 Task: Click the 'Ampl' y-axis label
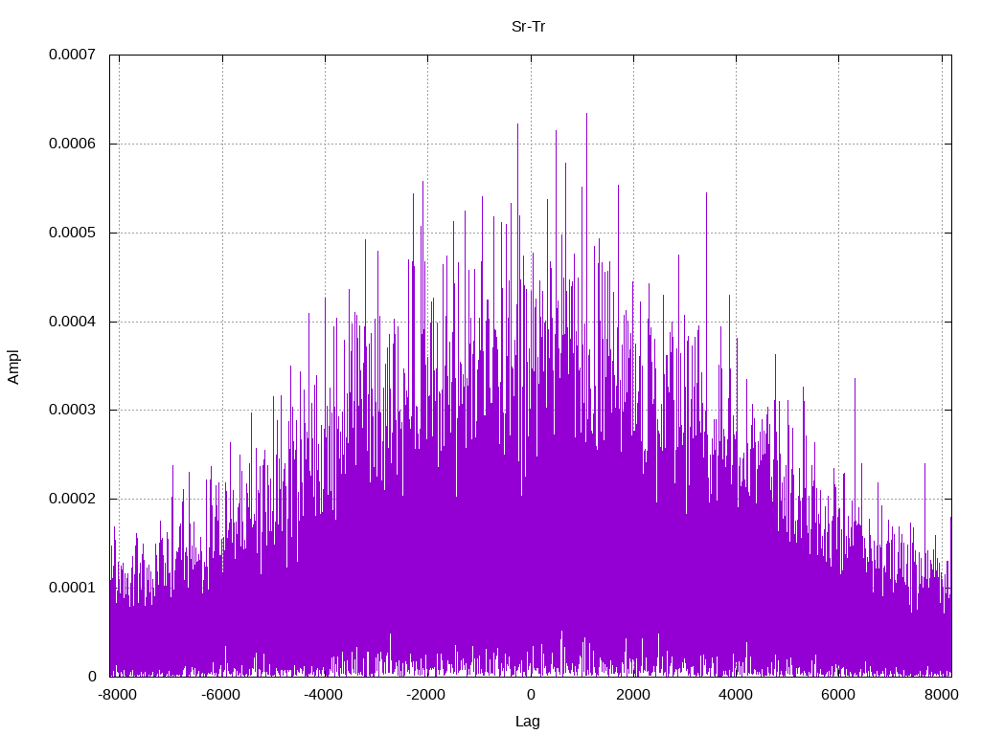point(13,367)
